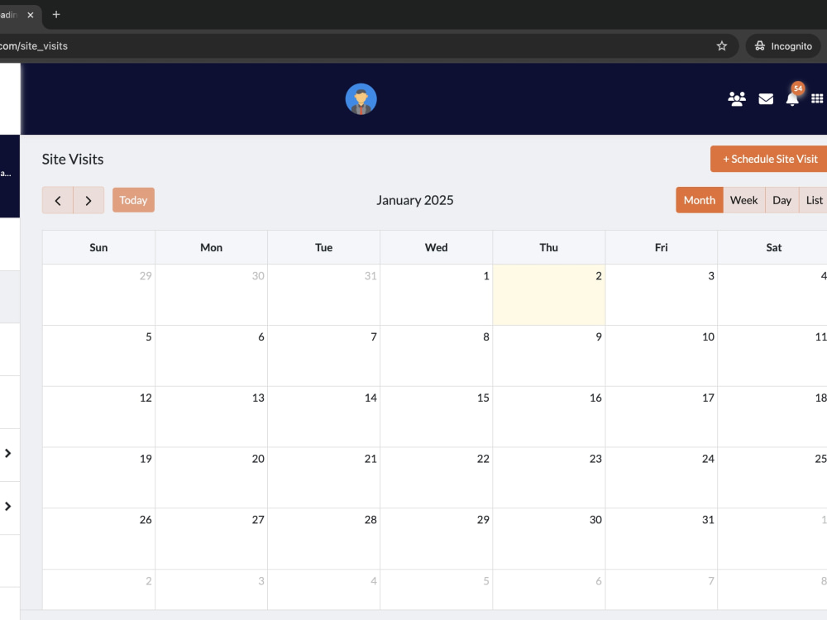Switch to Month view

(x=700, y=200)
